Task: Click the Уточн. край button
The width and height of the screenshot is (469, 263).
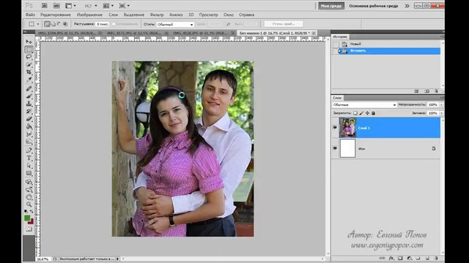Action: (x=284, y=24)
